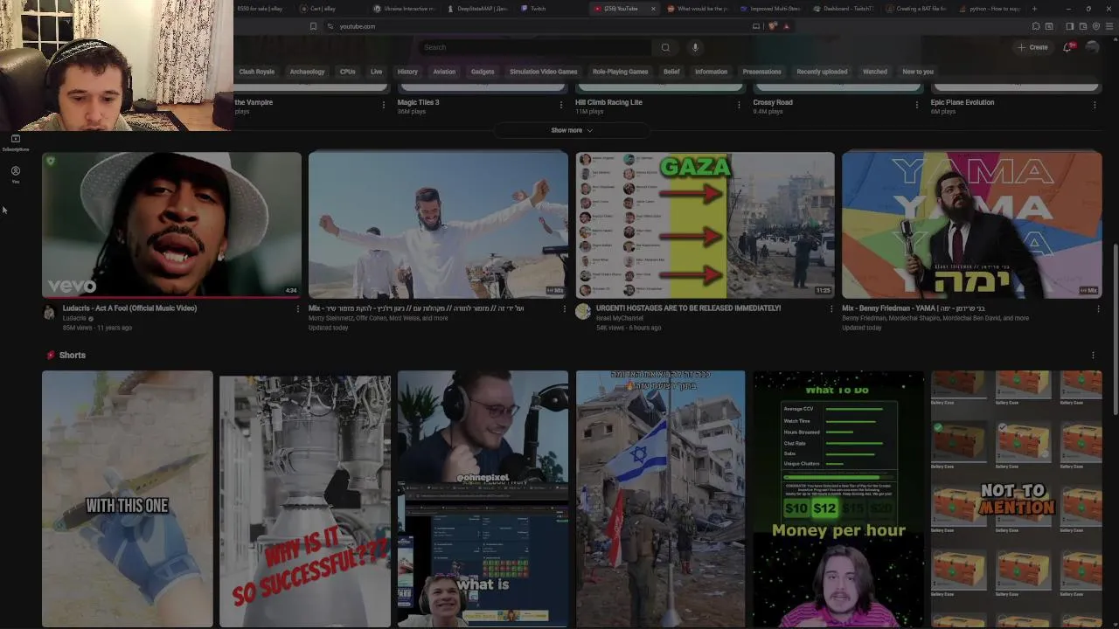Click the browser bookmark icon

click(313, 26)
